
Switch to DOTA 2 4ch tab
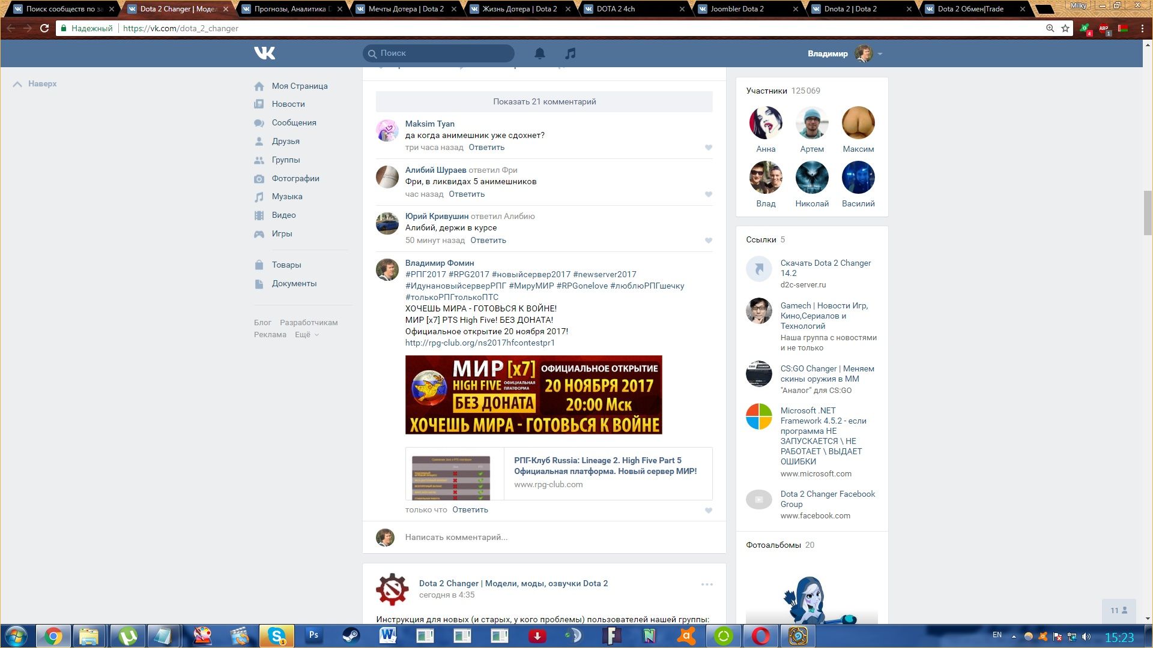pos(634,9)
